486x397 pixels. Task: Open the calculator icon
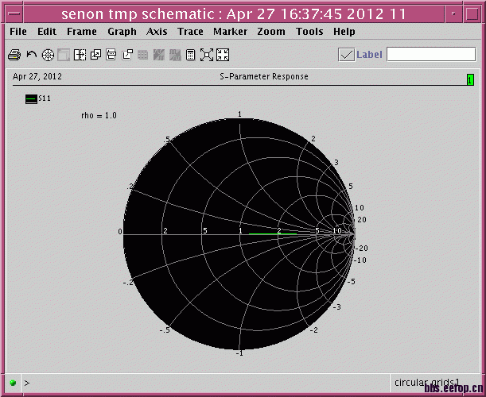click(190, 55)
